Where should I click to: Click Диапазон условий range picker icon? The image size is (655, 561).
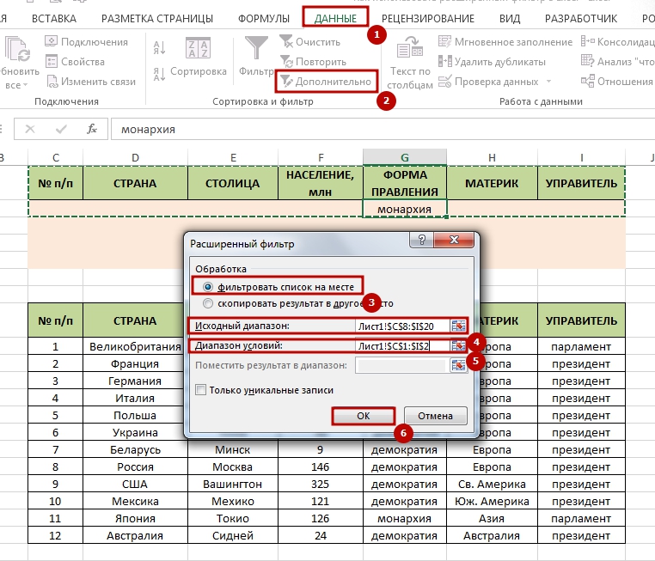[458, 345]
